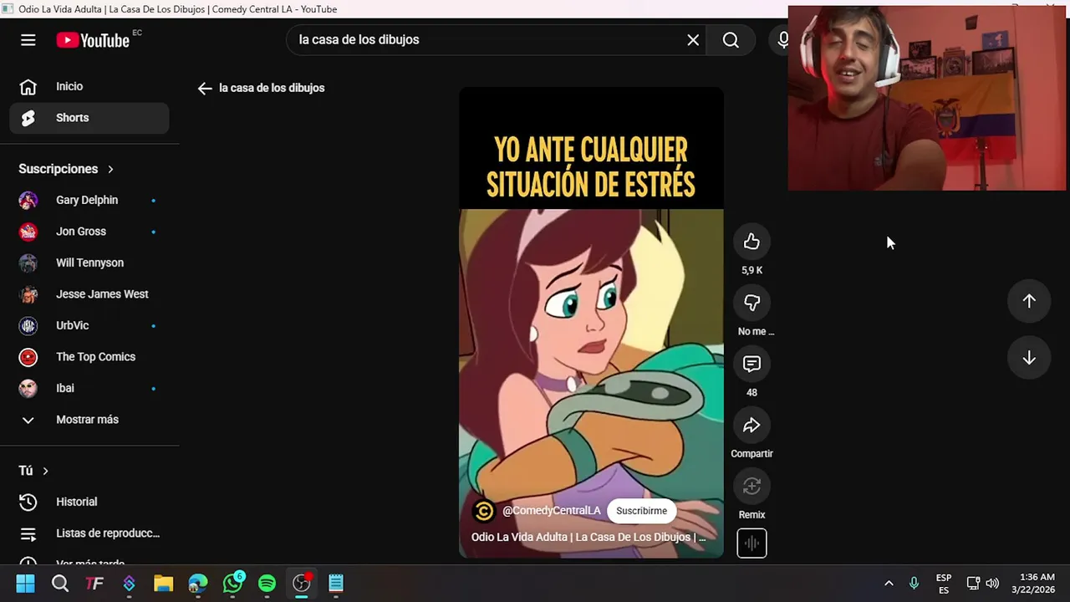
Task: Open the volume speaker tray icon
Action: coord(992,583)
